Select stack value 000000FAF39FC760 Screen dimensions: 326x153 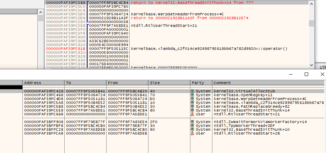click(x=109, y=7)
